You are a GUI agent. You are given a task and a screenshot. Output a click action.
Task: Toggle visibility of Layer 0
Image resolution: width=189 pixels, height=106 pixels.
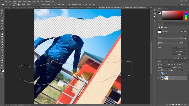pos(159,78)
